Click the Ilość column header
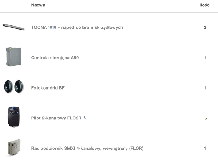Screen dimensions: 218x163 (205, 5)
